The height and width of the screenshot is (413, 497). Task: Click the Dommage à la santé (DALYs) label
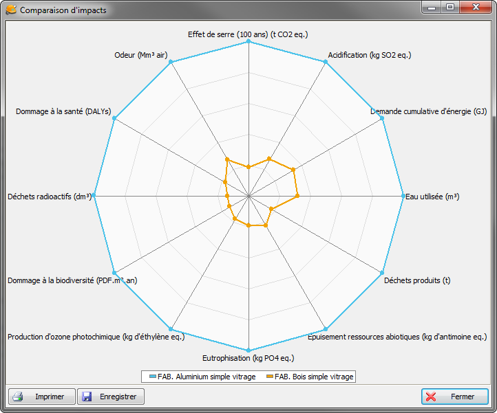pyautogui.click(x=63, y=111)
